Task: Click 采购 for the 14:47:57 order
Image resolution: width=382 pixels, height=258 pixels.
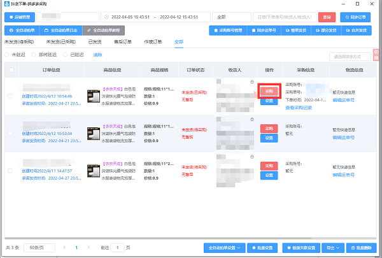Action: click(x=269, y=166)
